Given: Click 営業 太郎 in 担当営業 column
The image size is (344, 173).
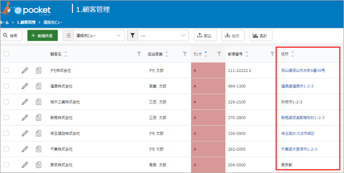Looking at the screenshot, I should click(x=157, y=86).
